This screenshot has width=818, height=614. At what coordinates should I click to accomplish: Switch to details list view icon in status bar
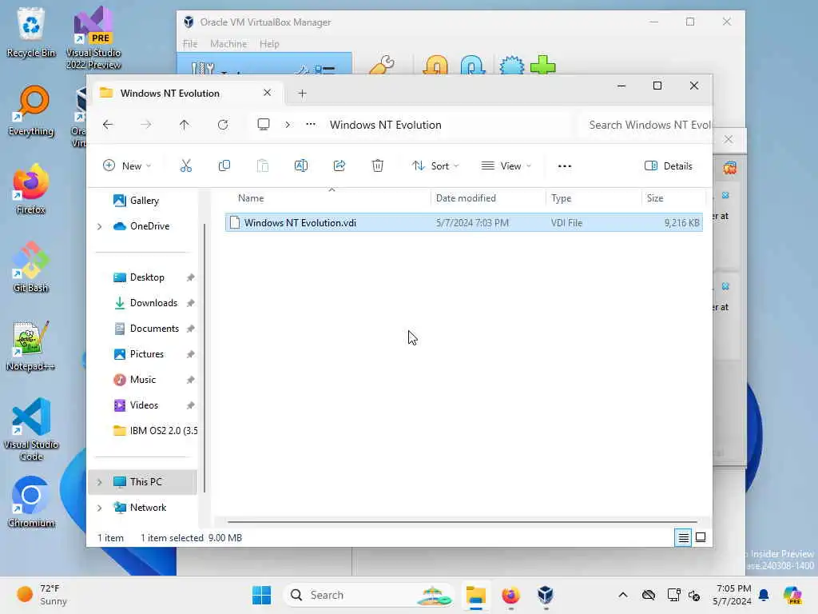pyautogui.click(x=683, y=537)
